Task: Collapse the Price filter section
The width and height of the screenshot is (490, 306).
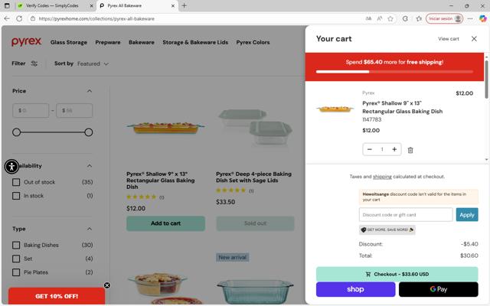Action: (x=89, y=91)
